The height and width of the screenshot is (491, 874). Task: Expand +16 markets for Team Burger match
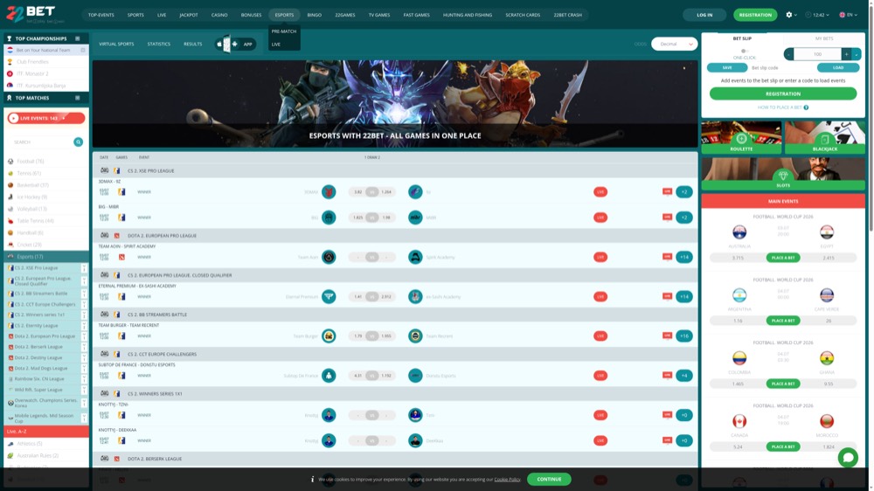point(684,336)
